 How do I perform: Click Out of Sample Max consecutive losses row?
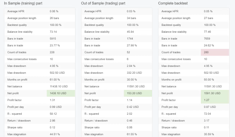(x=117, y=59)
